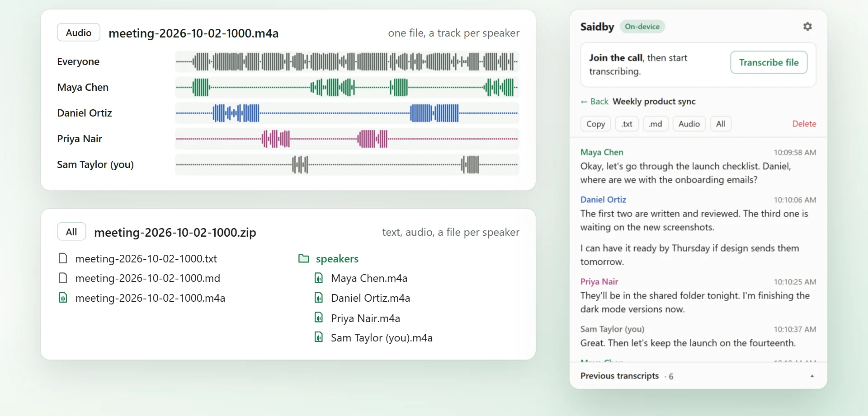
Task: Open Saidby settings gear icon
Action: pyautogui.click(x=807, y=27)
